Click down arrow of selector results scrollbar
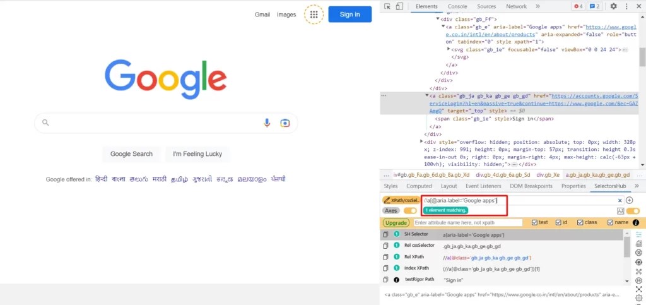This screenshot has width=646, height=305. pyautogui.click(x=627, y=281)
